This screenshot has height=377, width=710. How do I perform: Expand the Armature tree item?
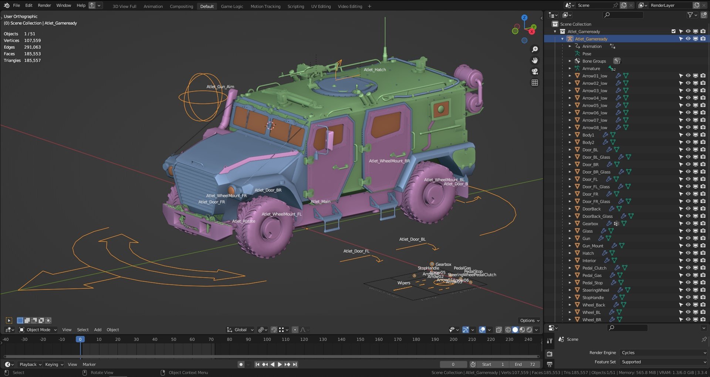tap(570, 69)
